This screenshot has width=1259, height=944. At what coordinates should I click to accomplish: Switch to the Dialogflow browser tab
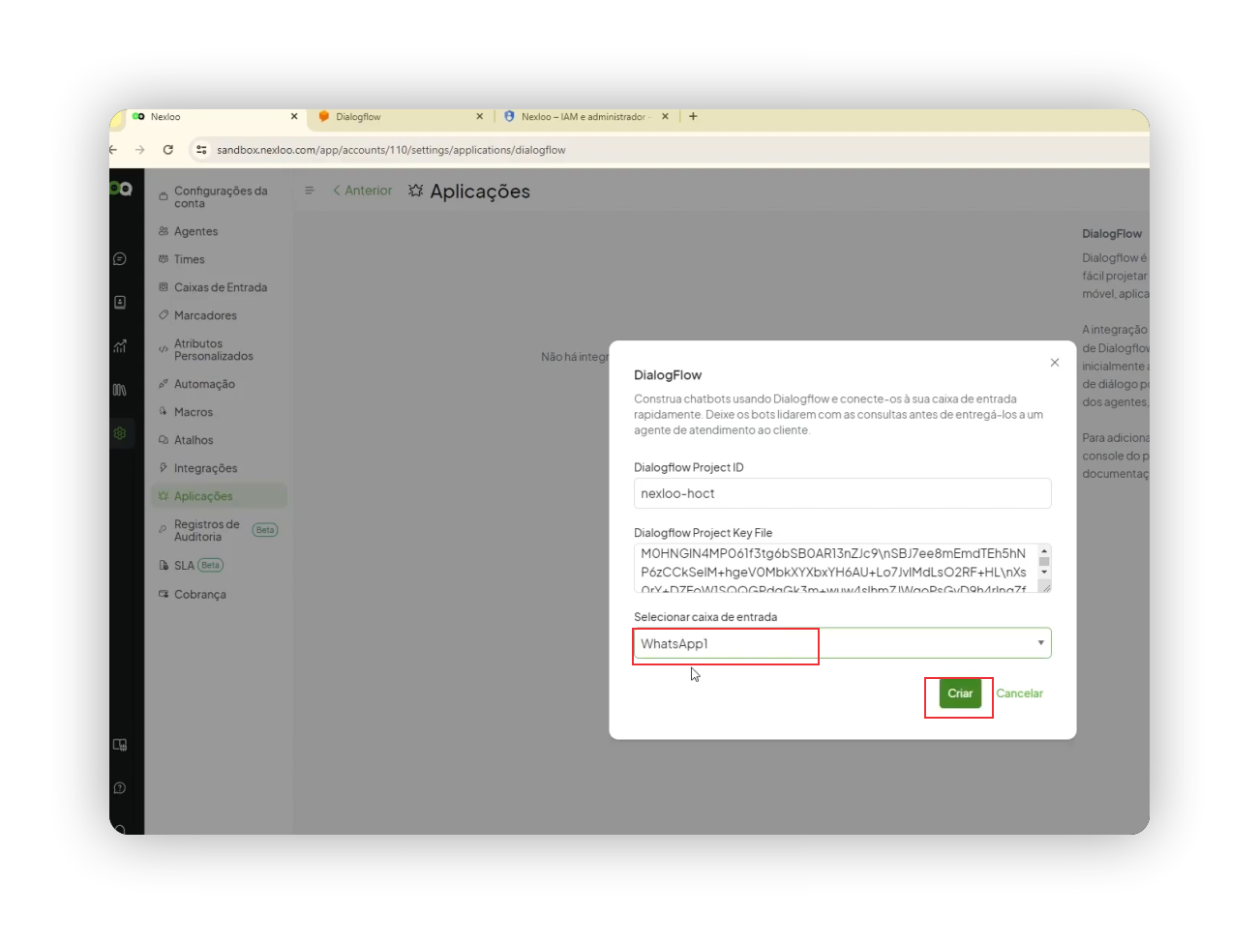pos(400,117)
